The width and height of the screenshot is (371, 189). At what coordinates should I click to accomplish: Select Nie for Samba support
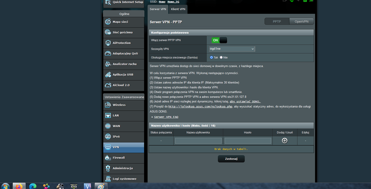click(x=221, y=57)
